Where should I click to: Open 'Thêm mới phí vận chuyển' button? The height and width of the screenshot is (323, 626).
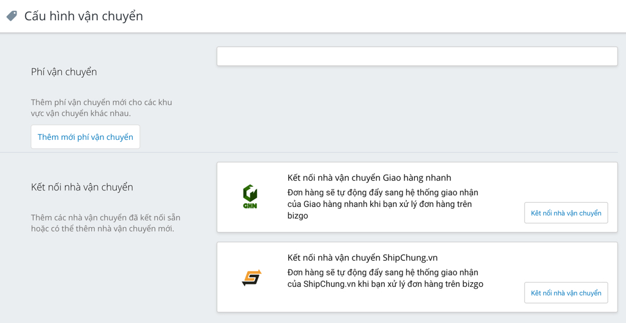[x=86, y=137]
